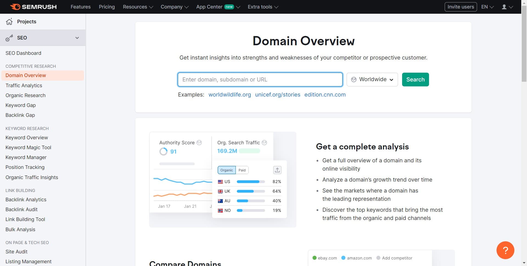The height and width of the screenshot is (266, 527).
Task: Click the Search button
Action: tap(415, 79)
